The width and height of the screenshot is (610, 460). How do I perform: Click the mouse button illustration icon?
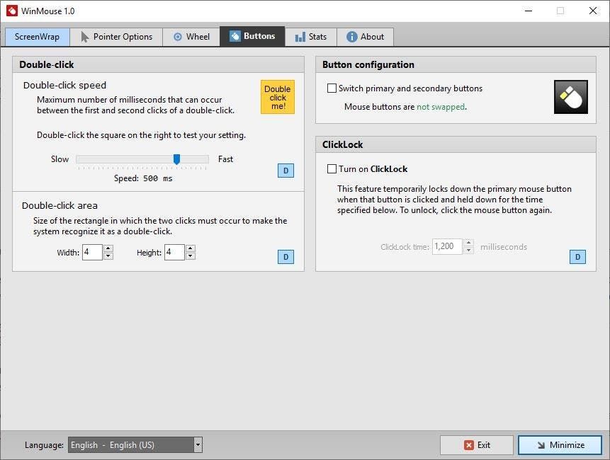pos(571,97)
